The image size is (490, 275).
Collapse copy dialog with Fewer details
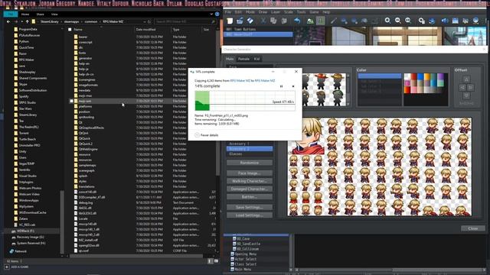pyautogui.click(x=207, y=135)
